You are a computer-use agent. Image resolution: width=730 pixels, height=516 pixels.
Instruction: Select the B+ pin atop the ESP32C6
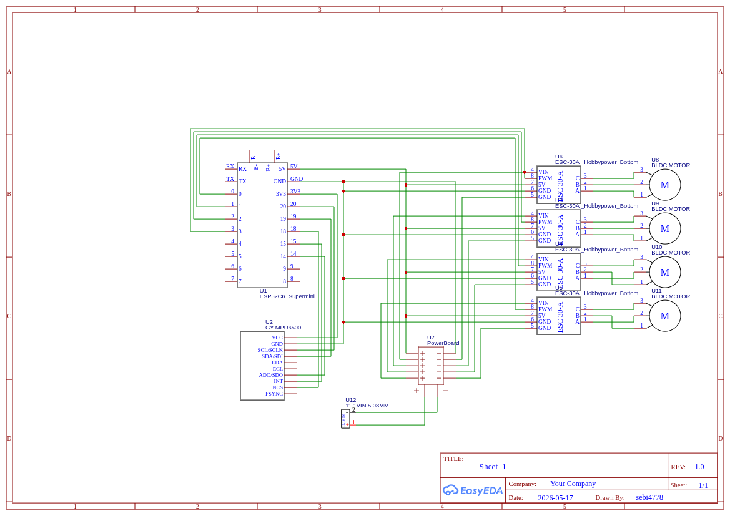click(275, 157)
